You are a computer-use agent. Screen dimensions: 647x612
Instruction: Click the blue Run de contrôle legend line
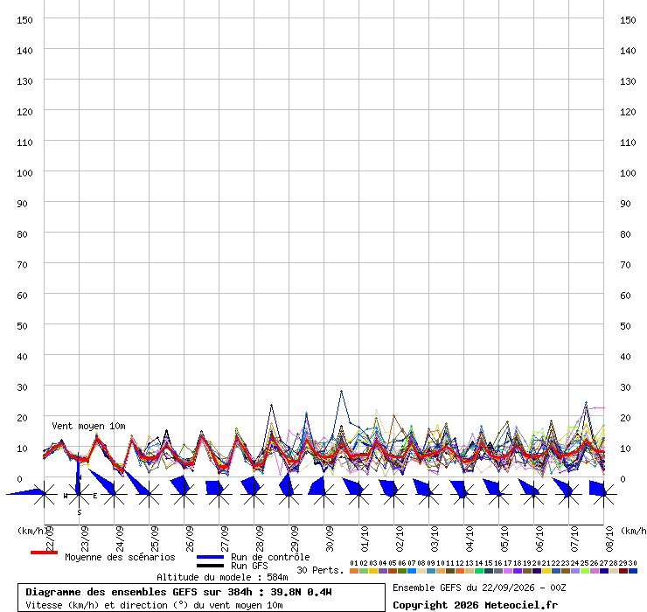tap(210, 557)
